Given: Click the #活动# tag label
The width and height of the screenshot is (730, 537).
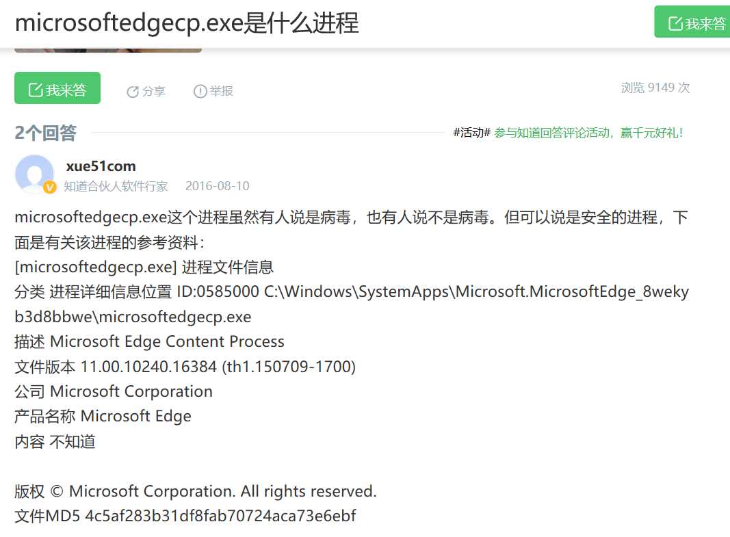Looking at the screenshot, I should click(x=471, y=133).
